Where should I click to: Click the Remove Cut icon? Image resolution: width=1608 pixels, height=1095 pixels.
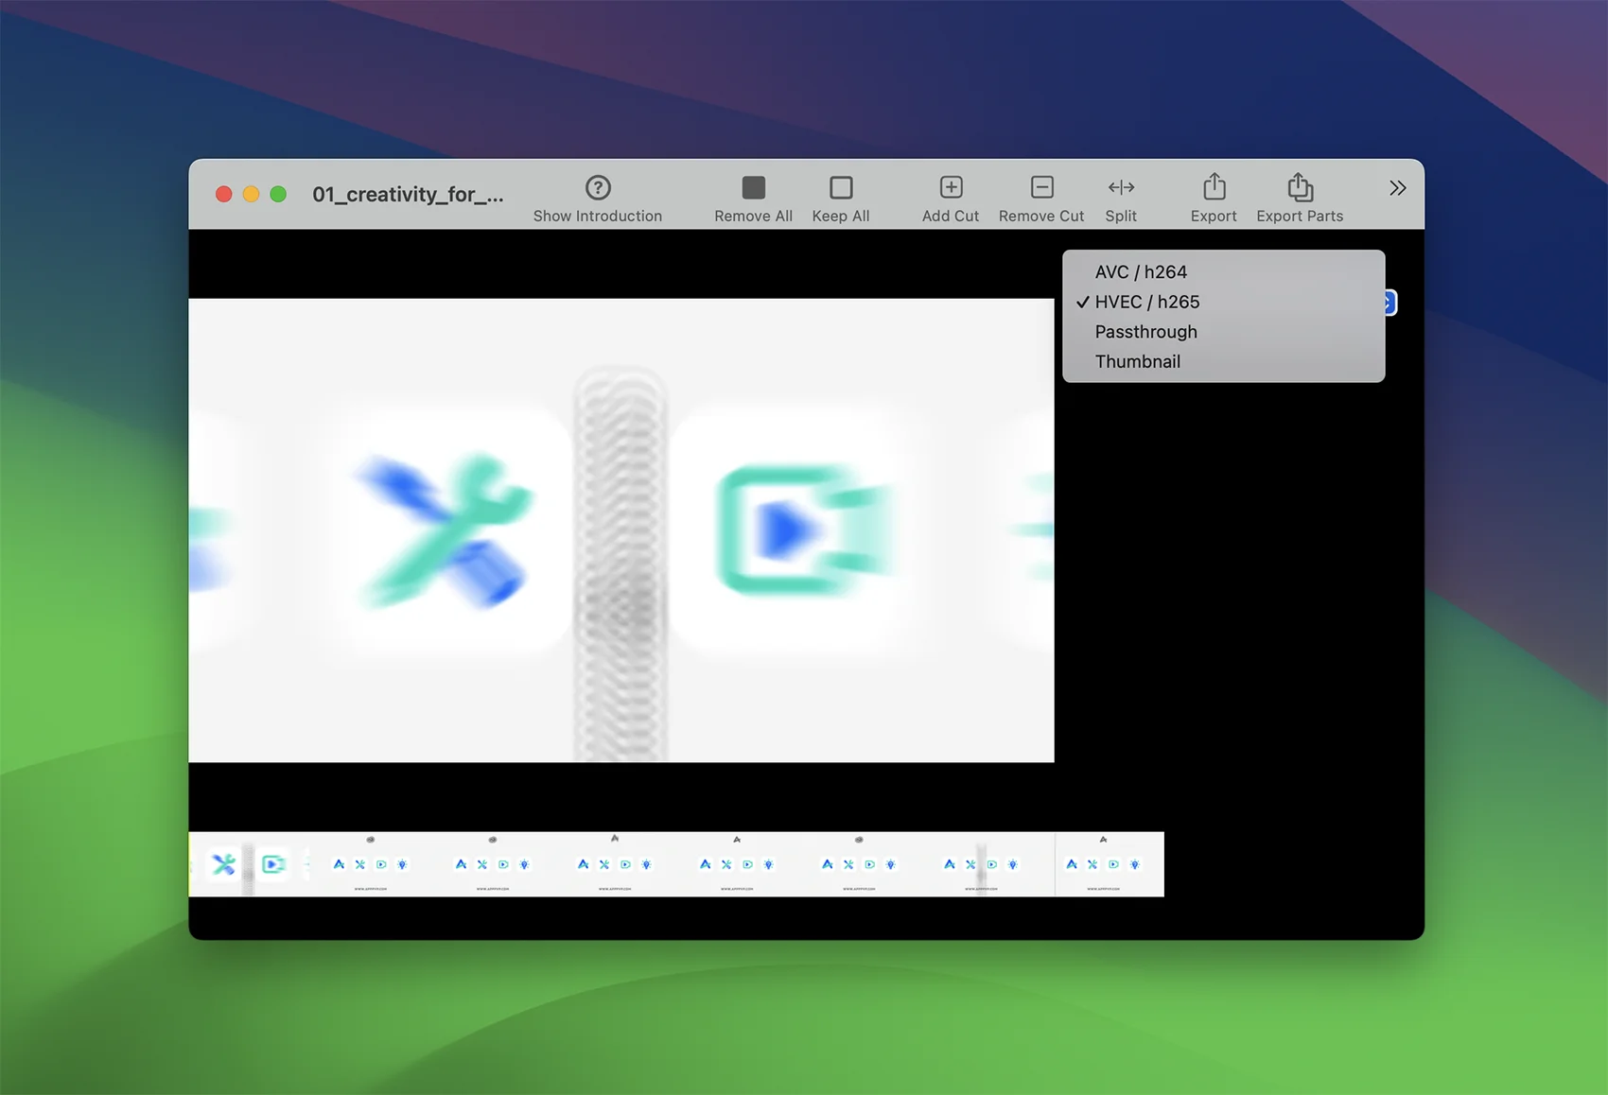(x=1041, y=187)
